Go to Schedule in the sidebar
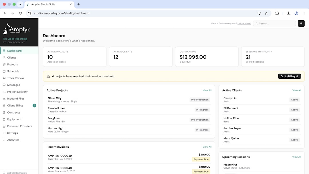This screenshot has width=309, height=174. [x=19, y=71]
